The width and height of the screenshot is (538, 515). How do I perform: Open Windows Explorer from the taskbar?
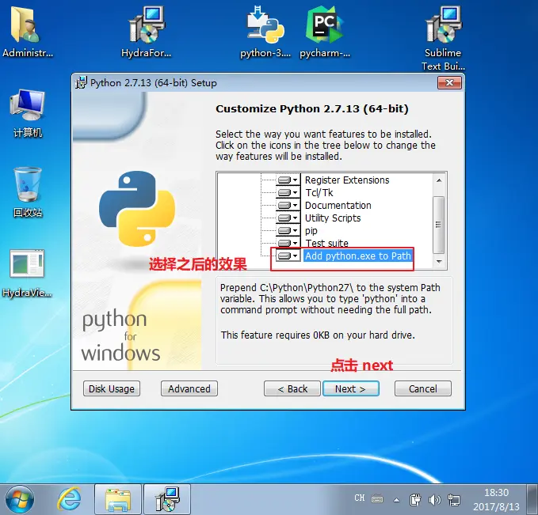(118, 499)
